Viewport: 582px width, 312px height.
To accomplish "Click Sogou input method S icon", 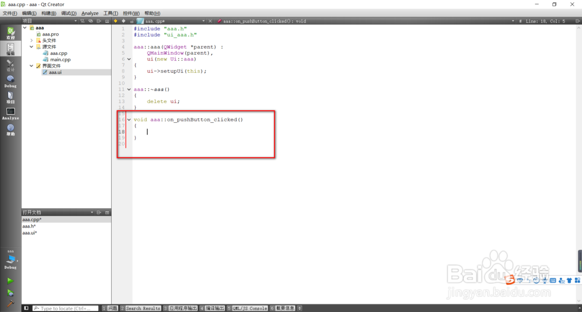I will coord(511,279).
